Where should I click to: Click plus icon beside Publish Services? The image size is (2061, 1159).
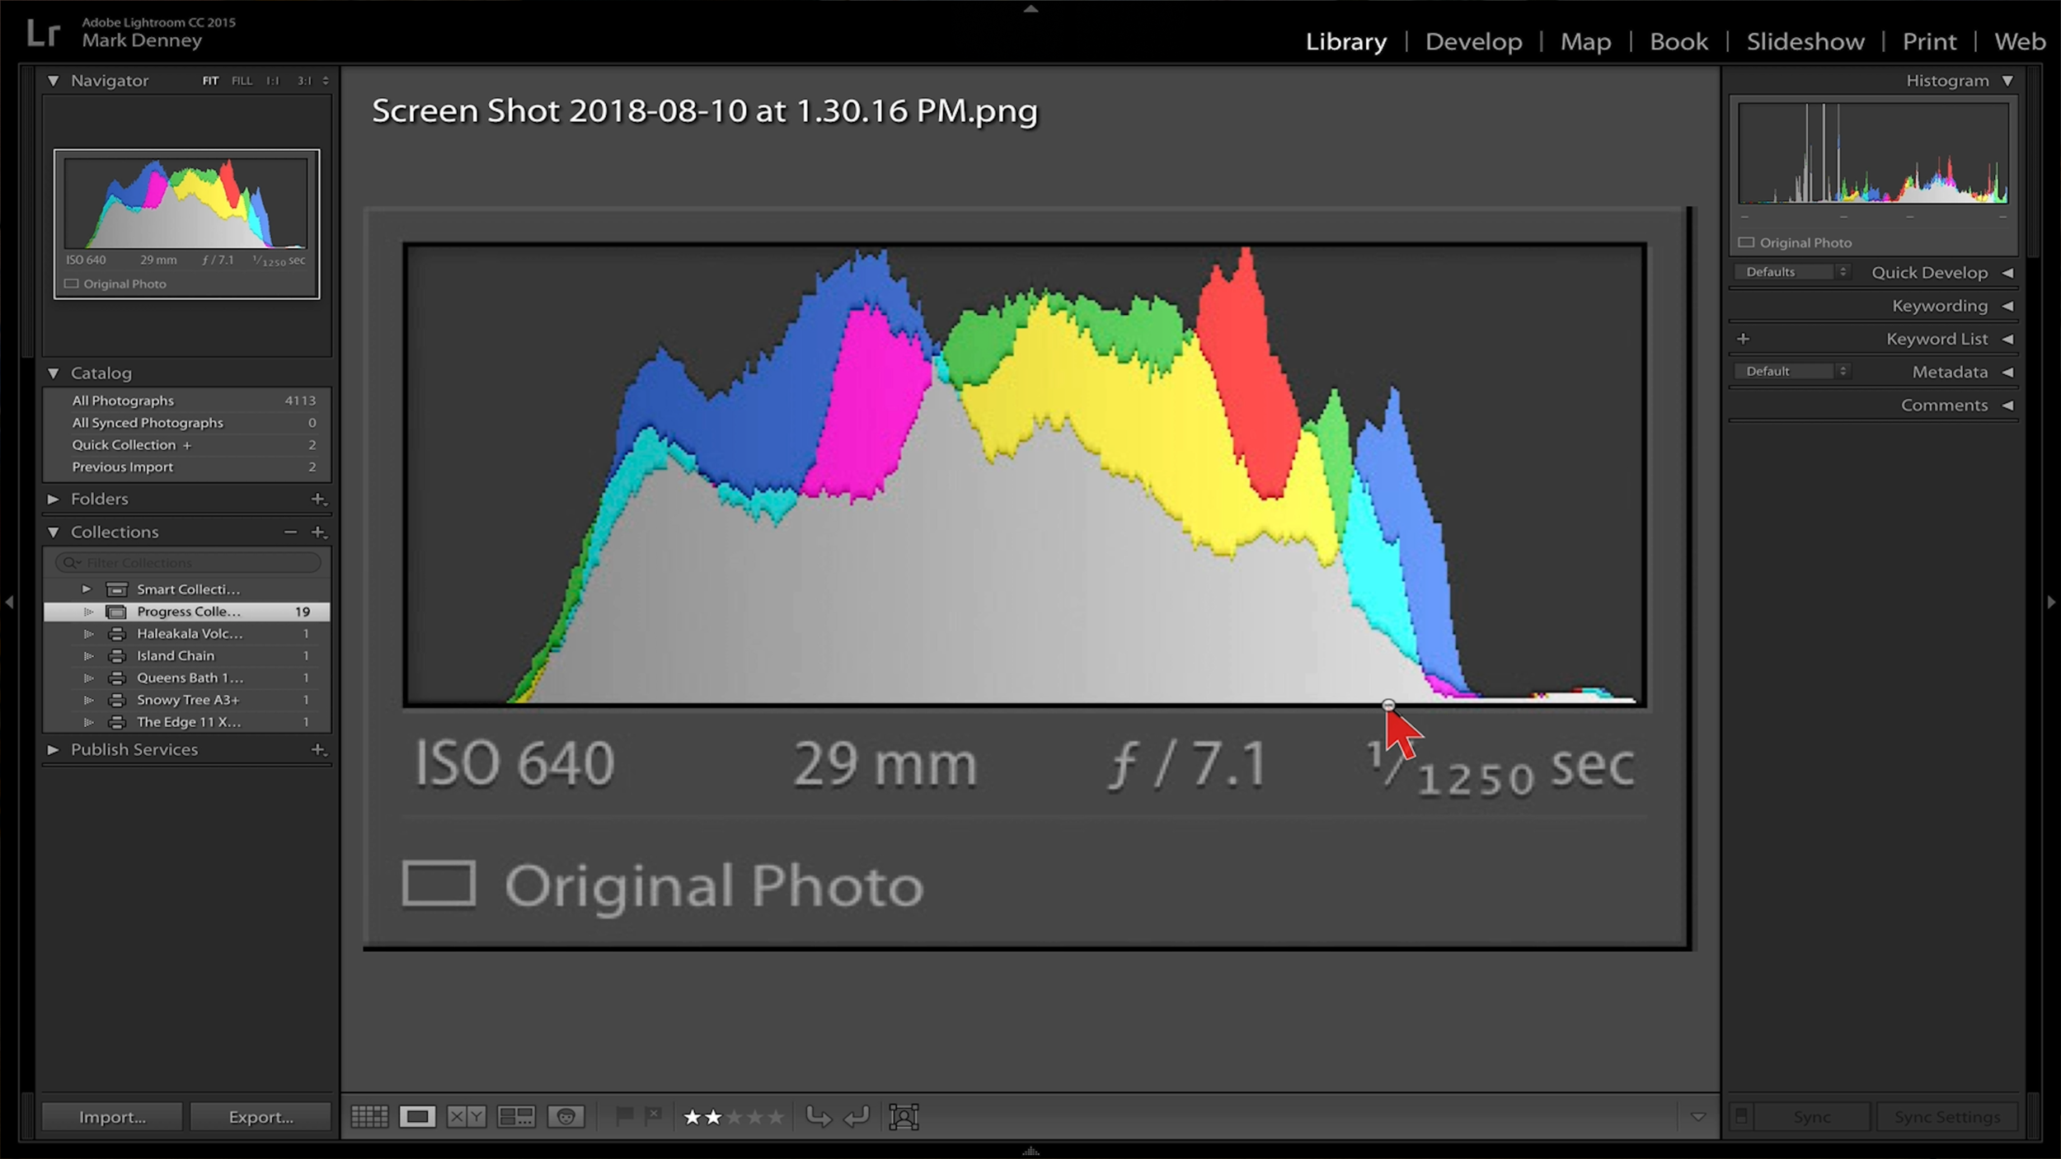point(318,750)
